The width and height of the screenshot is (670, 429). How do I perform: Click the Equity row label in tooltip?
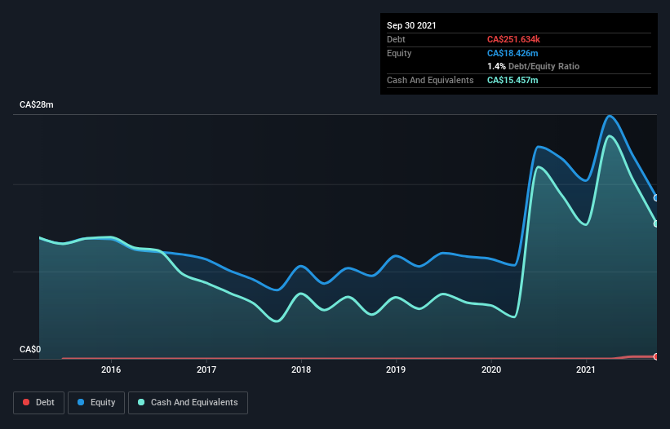(399, 53)
